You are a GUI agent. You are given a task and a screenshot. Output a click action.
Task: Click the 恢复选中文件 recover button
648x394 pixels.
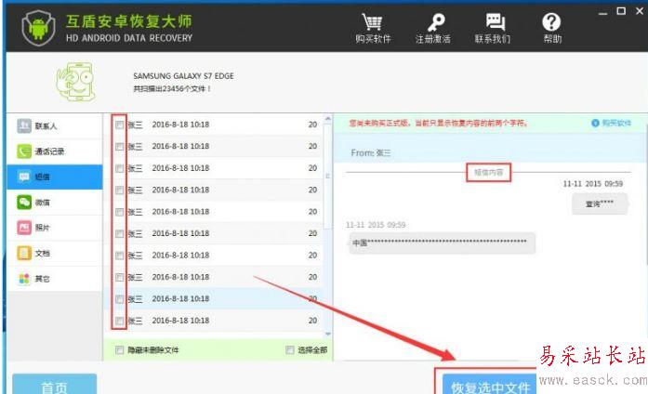pos(490,384)
